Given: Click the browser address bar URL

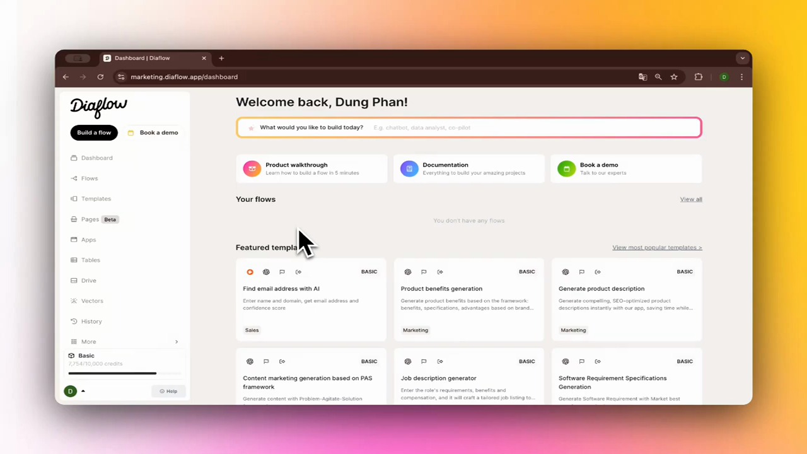Looking at the screenshot, I should [184, 77].
